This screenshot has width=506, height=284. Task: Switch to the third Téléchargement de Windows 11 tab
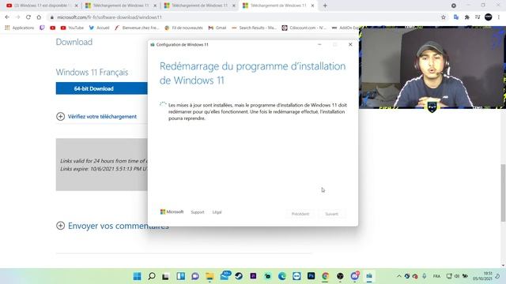point(278,6)
